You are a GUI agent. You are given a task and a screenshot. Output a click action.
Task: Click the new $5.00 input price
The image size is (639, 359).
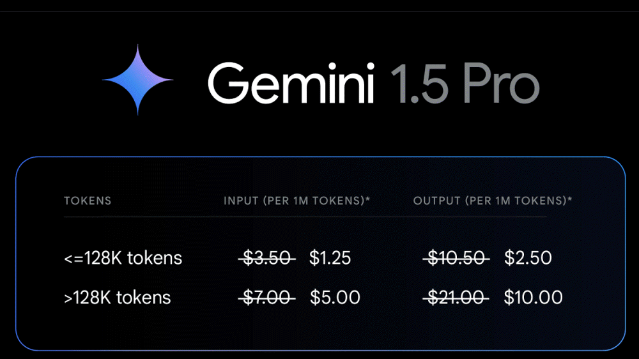pos(335,297)
